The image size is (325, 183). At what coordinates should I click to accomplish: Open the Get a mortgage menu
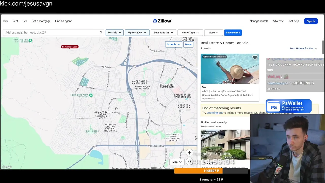[x=41, y=21]
